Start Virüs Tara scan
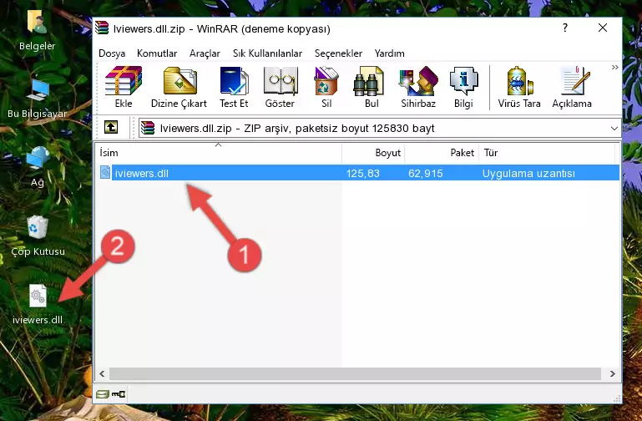This screenshot has width=642, height=421. [519, 87]
